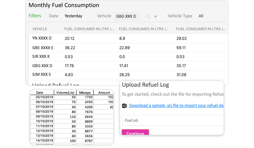This screenshot has width=254, height=148.
Task: Click the +5 additional vehicles indicator
Action: [x=147, y=16]
